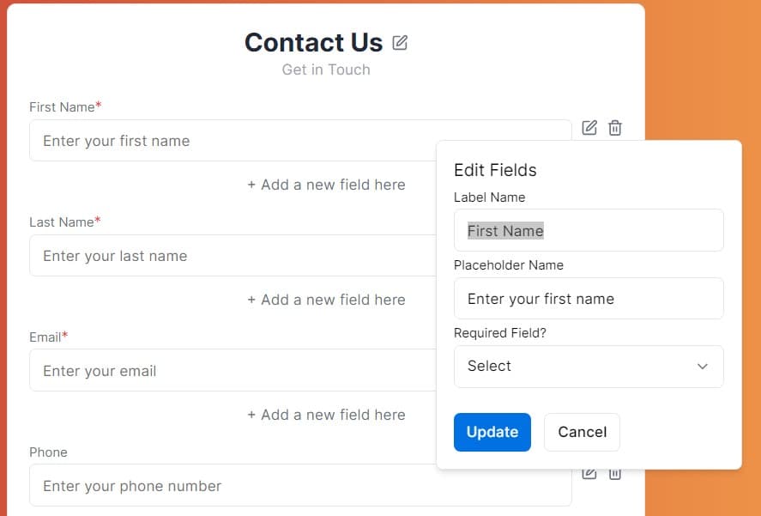Click the edit icon for Phone field
This screenshot has height=516, width=761.
pos(589,474)
